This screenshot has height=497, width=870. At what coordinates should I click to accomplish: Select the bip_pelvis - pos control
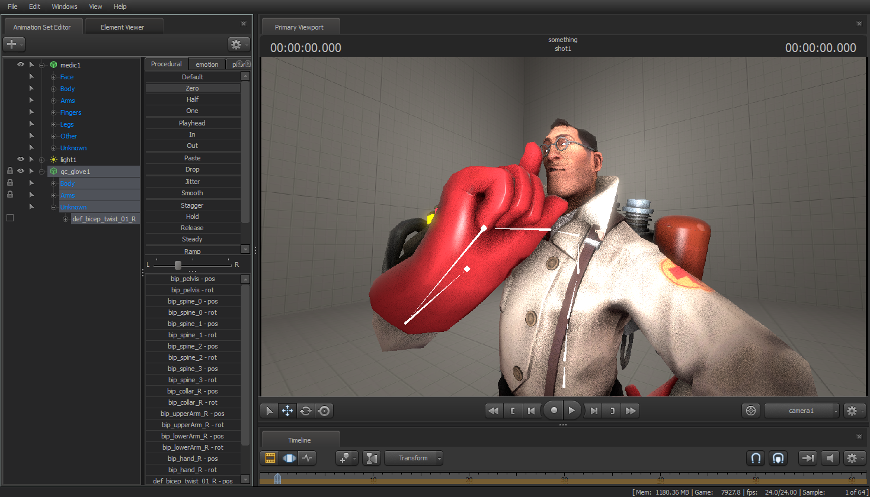pos(193,279)
